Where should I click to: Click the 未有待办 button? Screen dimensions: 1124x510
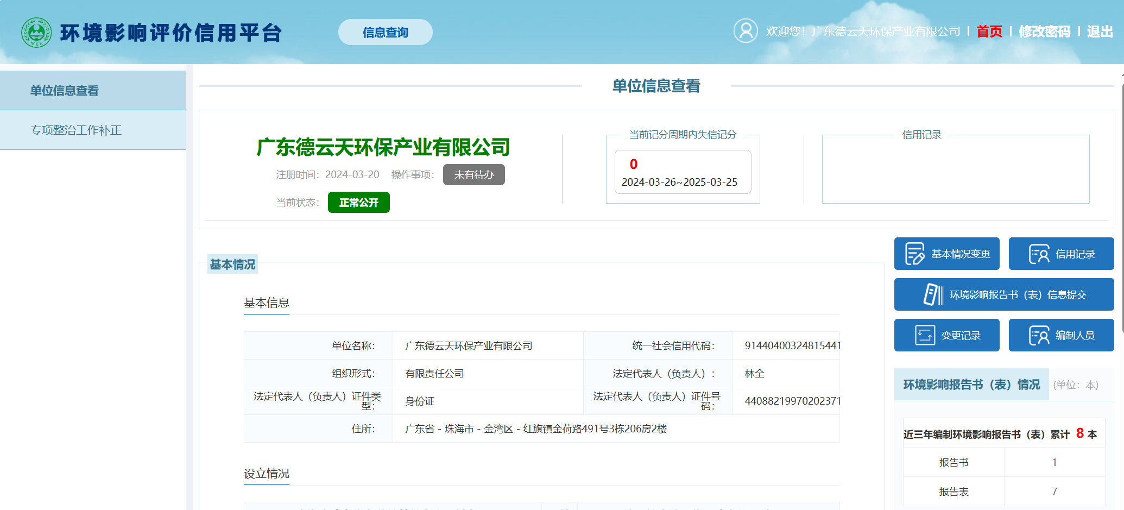point(474,174)
